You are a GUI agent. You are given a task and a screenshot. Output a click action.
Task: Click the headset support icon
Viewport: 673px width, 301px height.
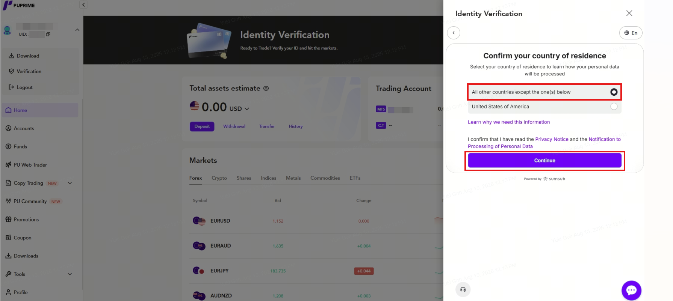(x=463, y=289)
